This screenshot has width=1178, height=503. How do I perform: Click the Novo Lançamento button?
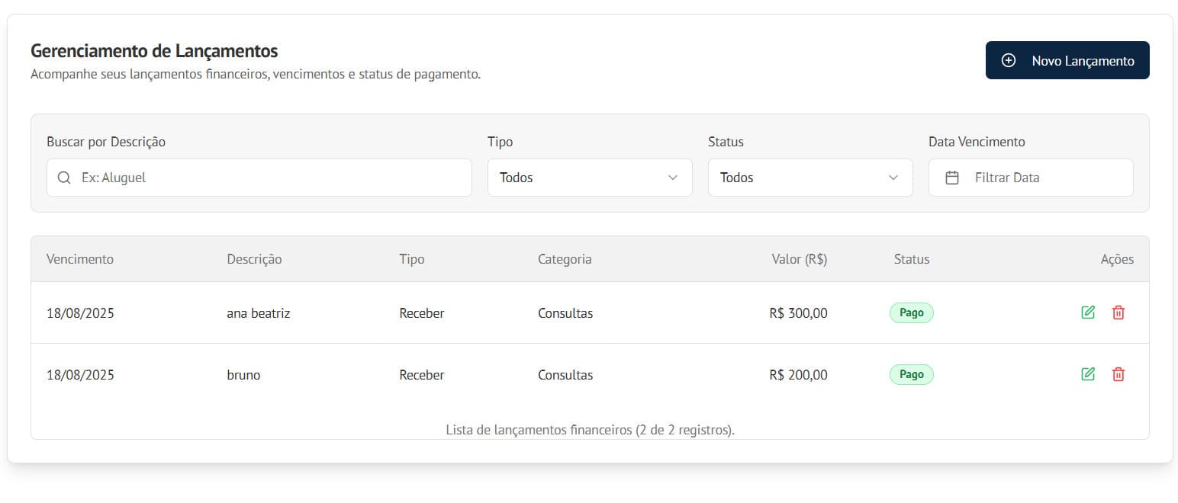[1067, 60]
